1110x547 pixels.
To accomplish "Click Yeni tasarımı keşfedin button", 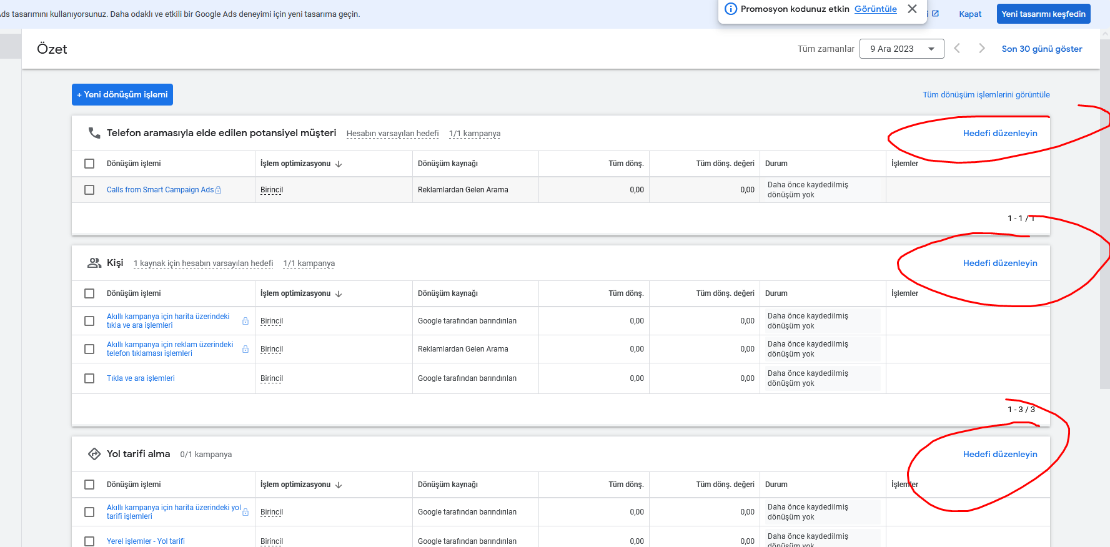I will (1043, 14).
